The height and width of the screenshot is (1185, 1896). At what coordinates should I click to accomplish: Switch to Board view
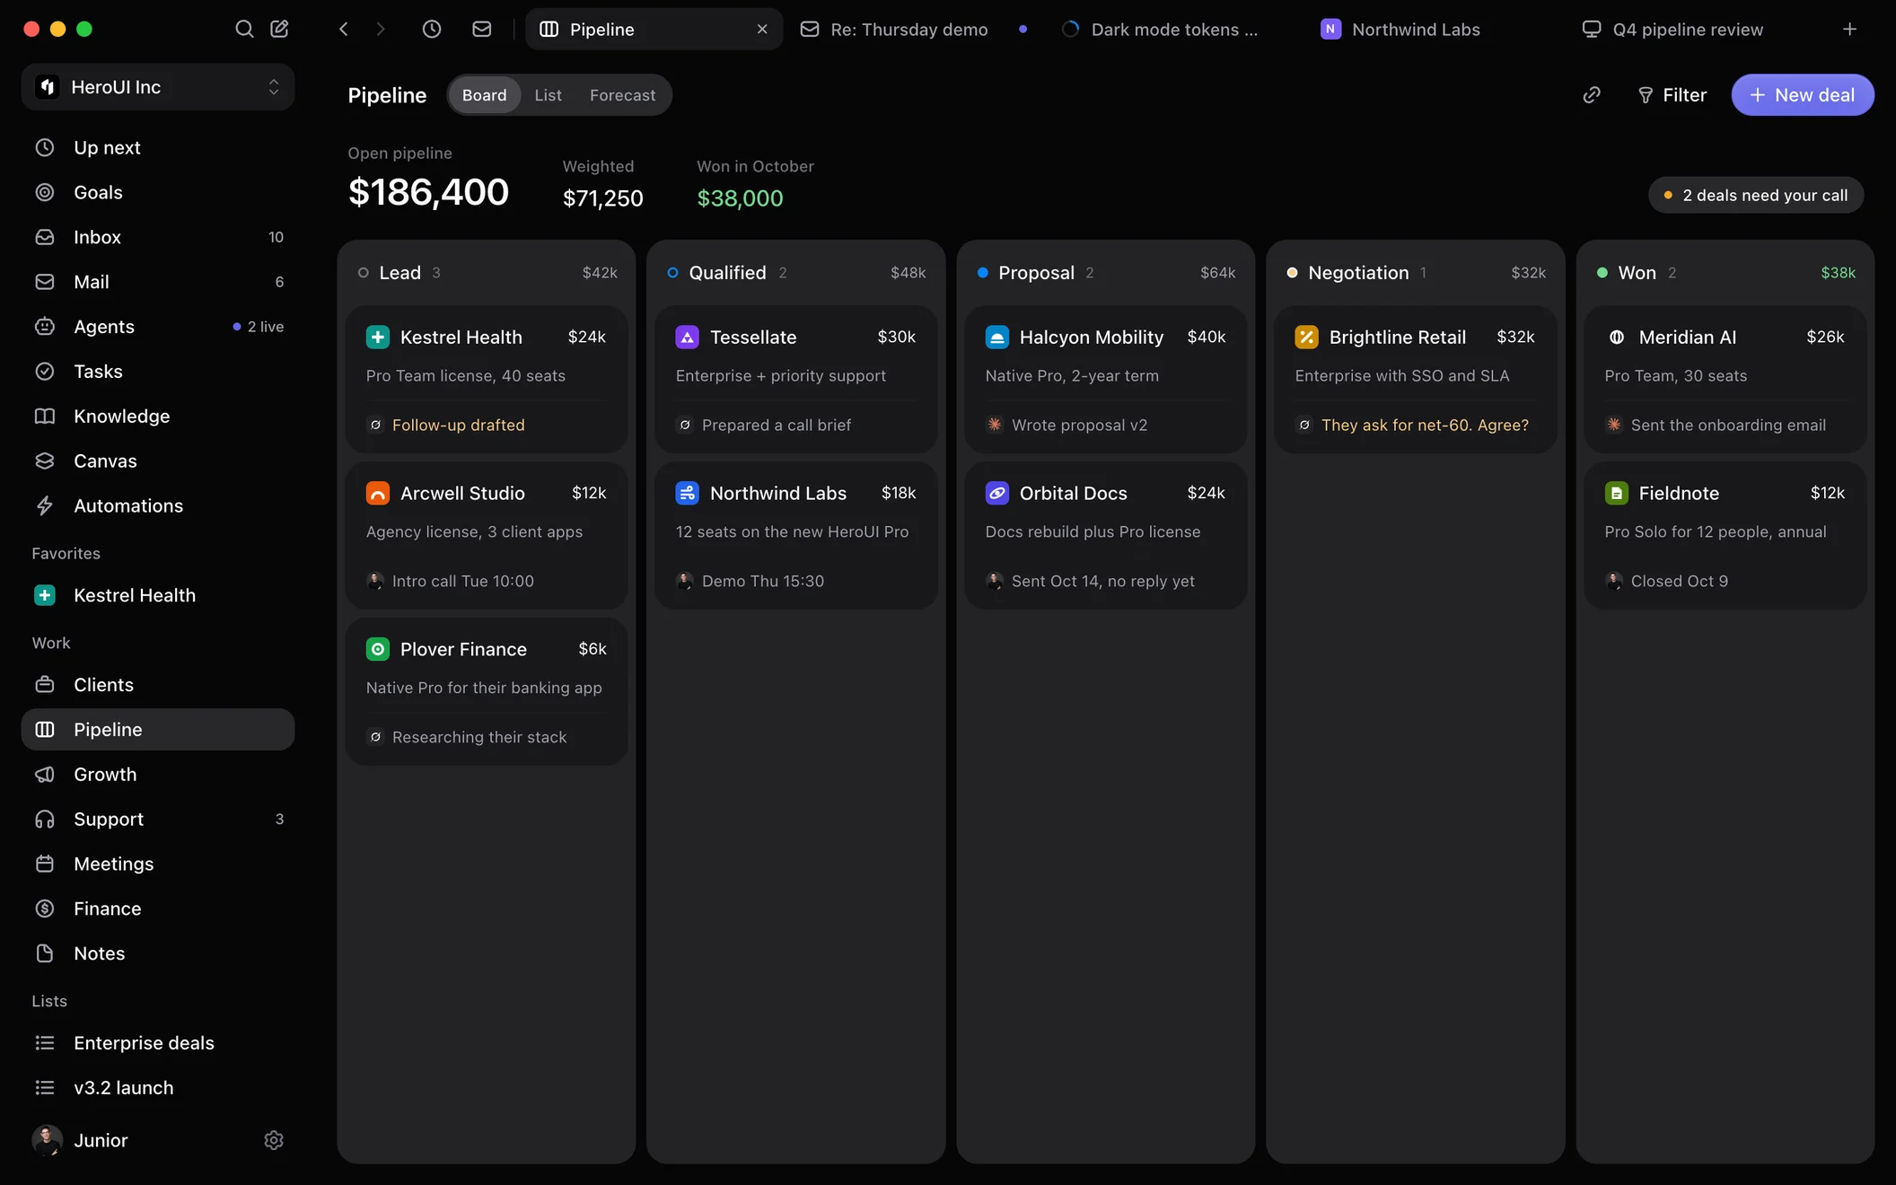(x=485, y=95)
